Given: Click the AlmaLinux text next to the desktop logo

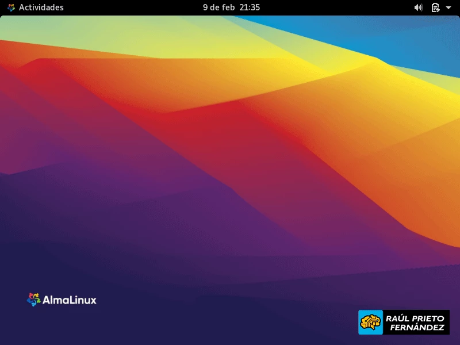Looking at the screenshot, I should (70, 300).
